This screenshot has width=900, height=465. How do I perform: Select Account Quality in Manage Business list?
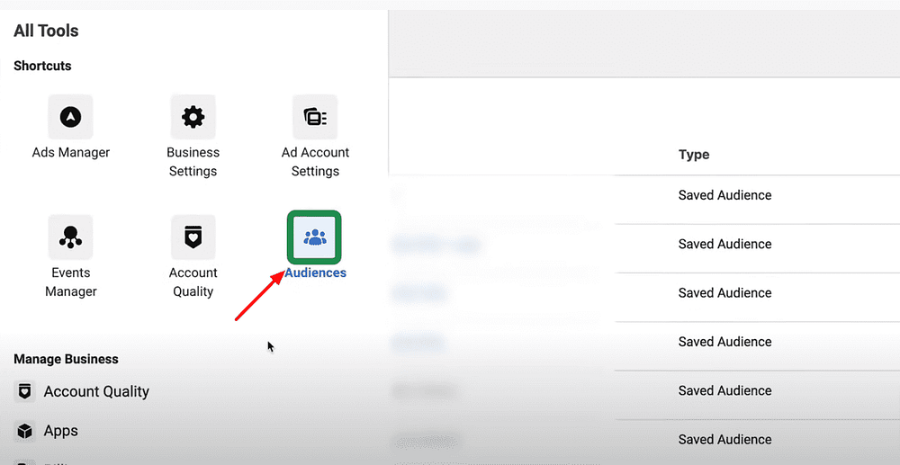coord(96,391)
